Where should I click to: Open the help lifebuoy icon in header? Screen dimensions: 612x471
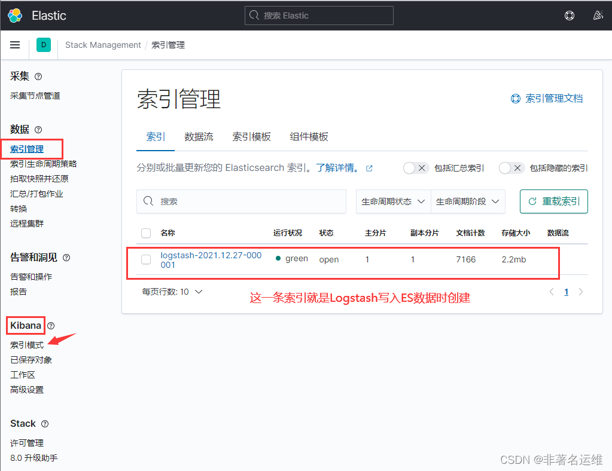pyautogui.click(x=569, y=16)
